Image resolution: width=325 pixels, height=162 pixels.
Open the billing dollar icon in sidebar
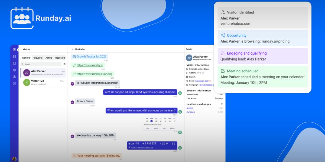[x=14, y=77]
